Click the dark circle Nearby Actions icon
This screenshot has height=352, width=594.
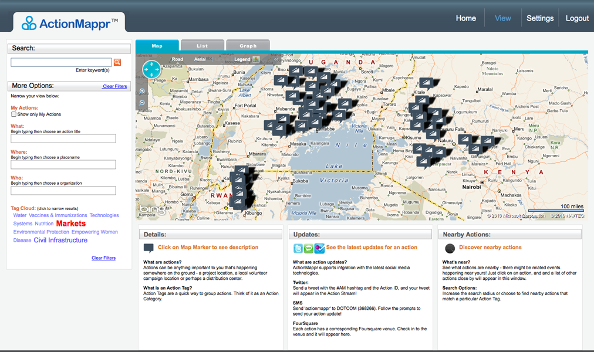click(x=450, y=248)
